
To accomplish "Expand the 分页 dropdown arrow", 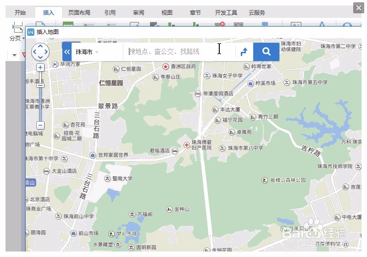I will [24, 38].
